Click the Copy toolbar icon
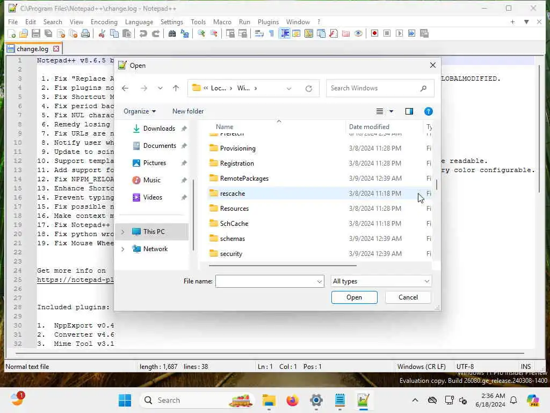Image resolution: width=550 pixels, height=413 pixels. [114, 34]
